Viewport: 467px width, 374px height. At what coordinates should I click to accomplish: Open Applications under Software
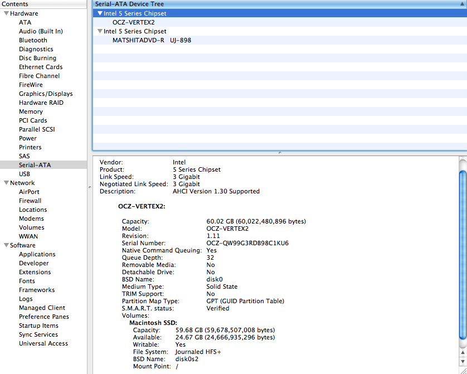click(37, 254)
